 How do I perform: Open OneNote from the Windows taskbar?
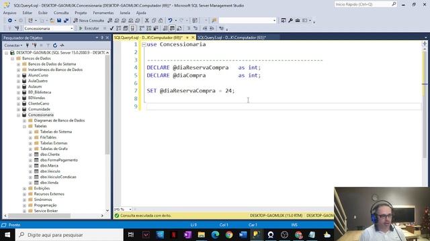(187, 235)
